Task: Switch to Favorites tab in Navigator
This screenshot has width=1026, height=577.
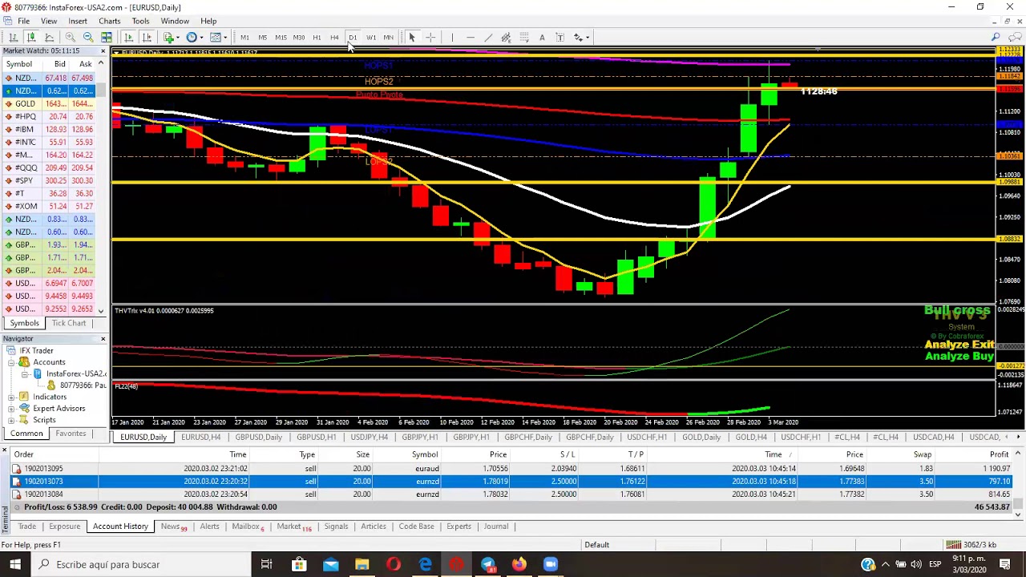Action: [x=71, y=434]
